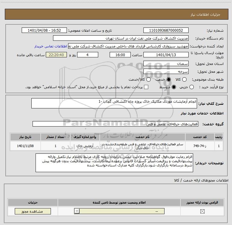Click the delivery city field سرخه
Screen dimensions: 232x225
166,72
